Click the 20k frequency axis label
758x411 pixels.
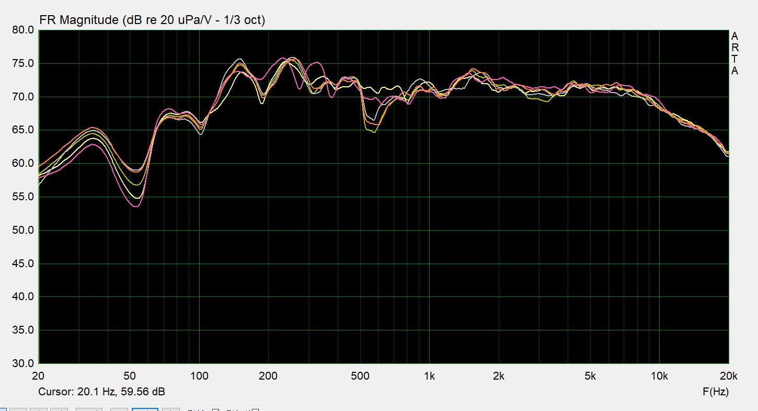coord(728,376)
